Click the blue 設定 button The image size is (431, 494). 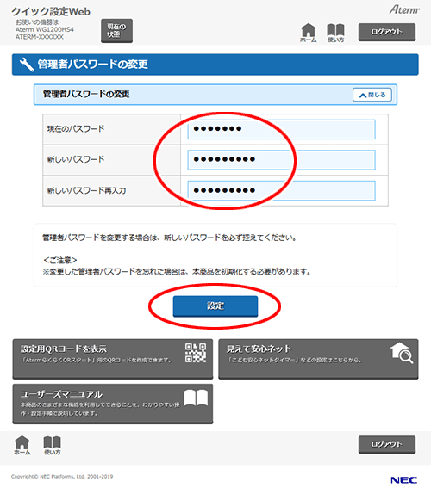click(x=215, y=306)
